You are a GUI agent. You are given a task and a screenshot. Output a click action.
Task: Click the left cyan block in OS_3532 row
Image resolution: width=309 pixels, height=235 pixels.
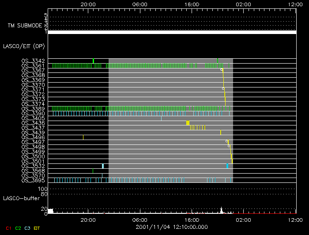(x=102, y=166)
